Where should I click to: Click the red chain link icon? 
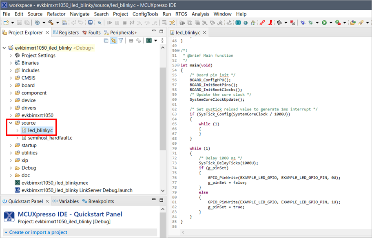pos(262,23)
